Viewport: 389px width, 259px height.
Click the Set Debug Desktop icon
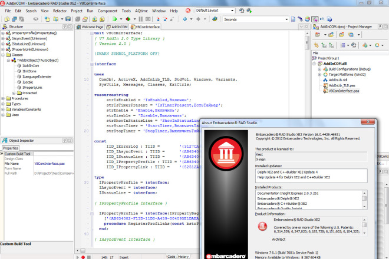click(x=249, y=11)
